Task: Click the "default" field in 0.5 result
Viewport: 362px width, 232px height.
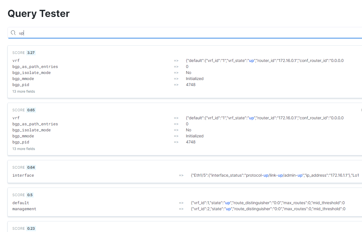Action: tap(21, 203)
